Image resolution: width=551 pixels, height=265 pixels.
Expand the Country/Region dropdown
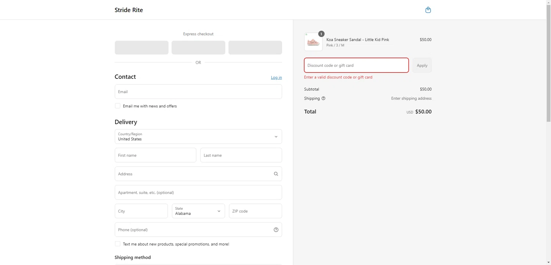[198, 136]
